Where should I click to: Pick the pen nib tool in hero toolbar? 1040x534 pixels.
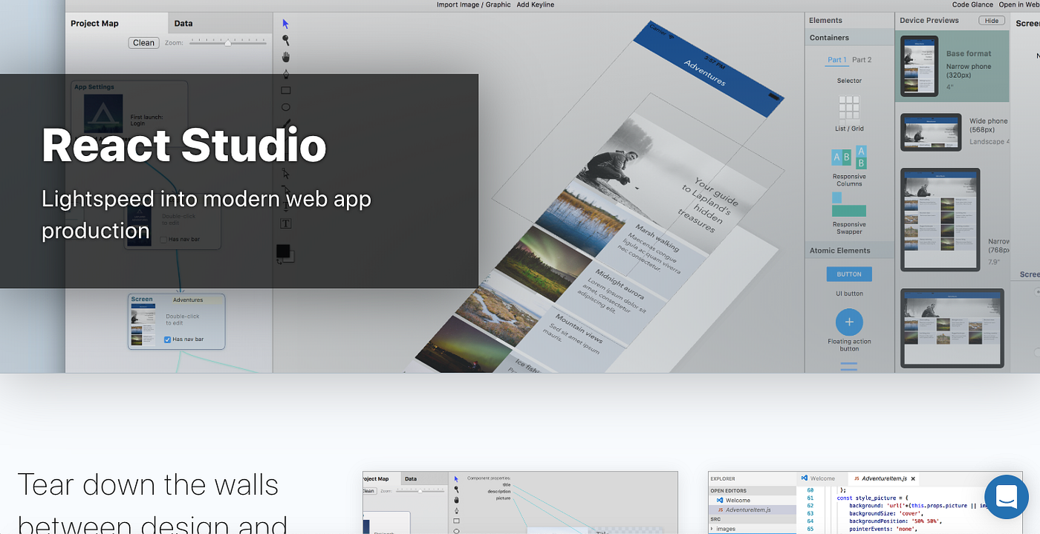[x=285, y=74]
